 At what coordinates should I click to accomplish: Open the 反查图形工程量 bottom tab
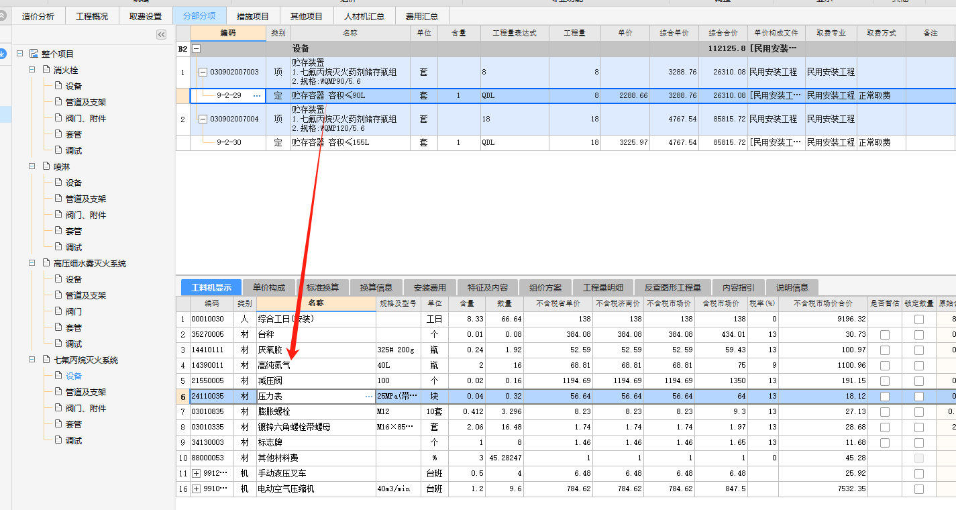tap(672, 287)
